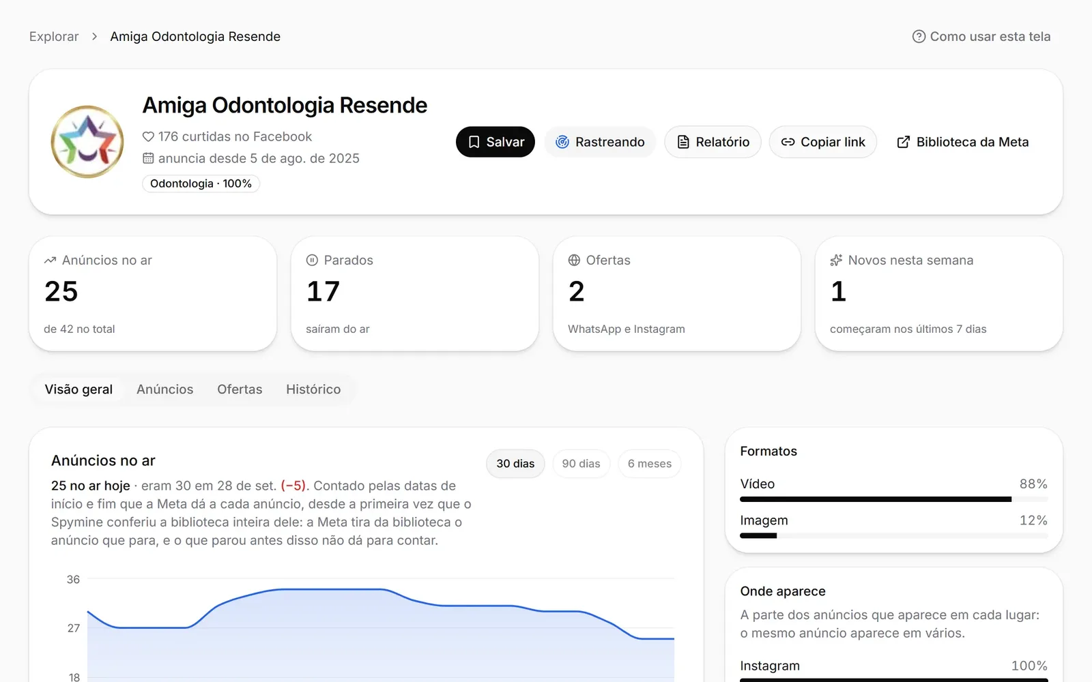Select the Visão geral tab
1092x682 pixels.
coord(78,389)
